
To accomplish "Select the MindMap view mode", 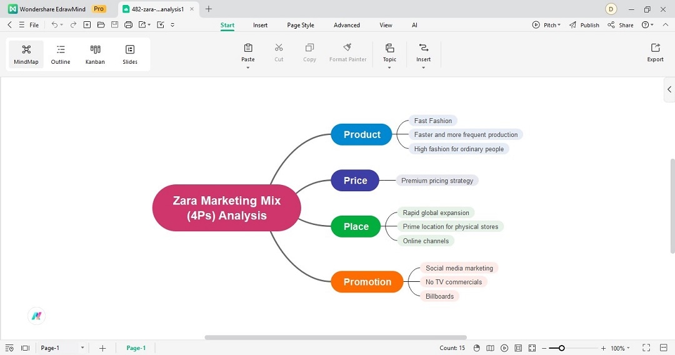I will click(x=26, y=54).
